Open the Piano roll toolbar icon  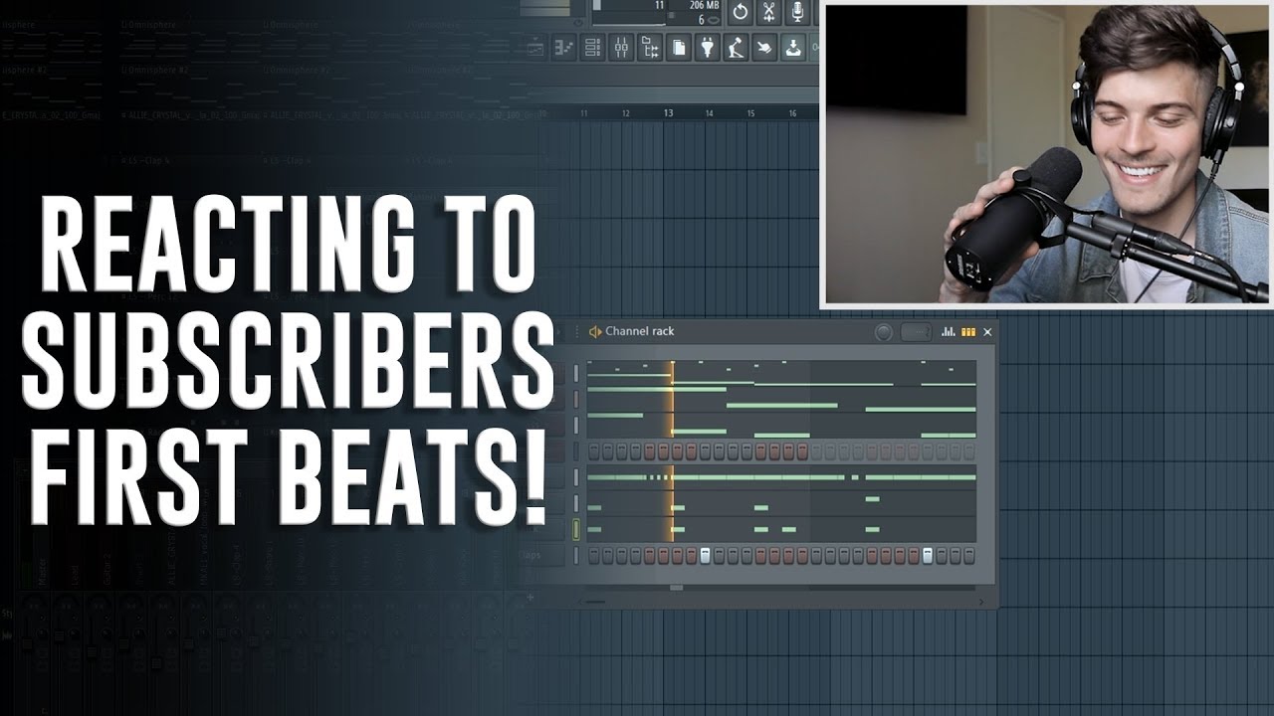[564, 47]
